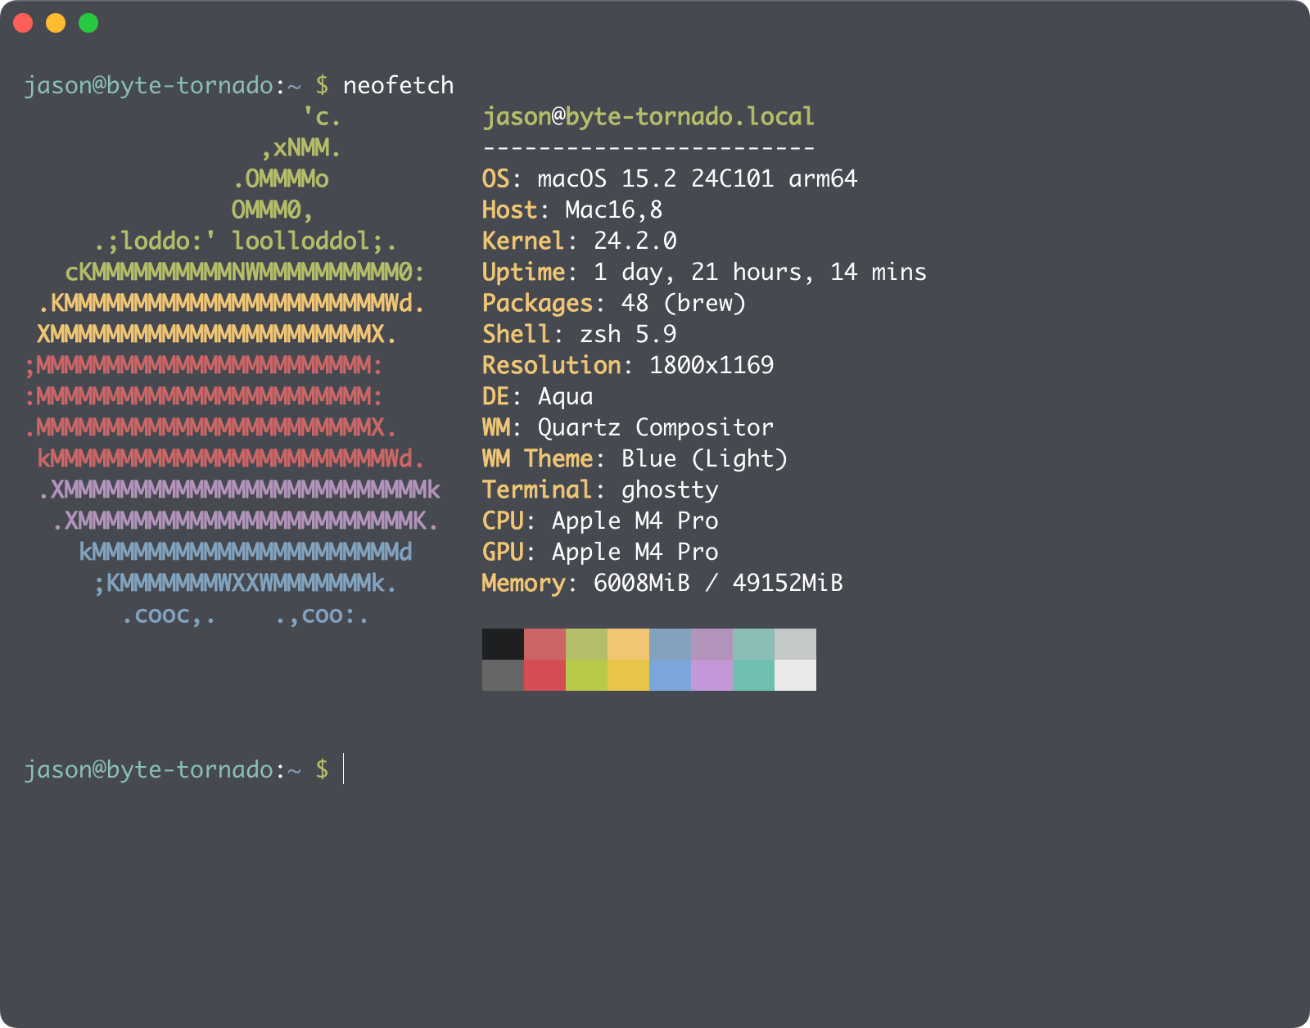The height and width of the screenshot is (1028, 1310).
Task: Click the typed neofetch command text
Action: tap(398, 85)
